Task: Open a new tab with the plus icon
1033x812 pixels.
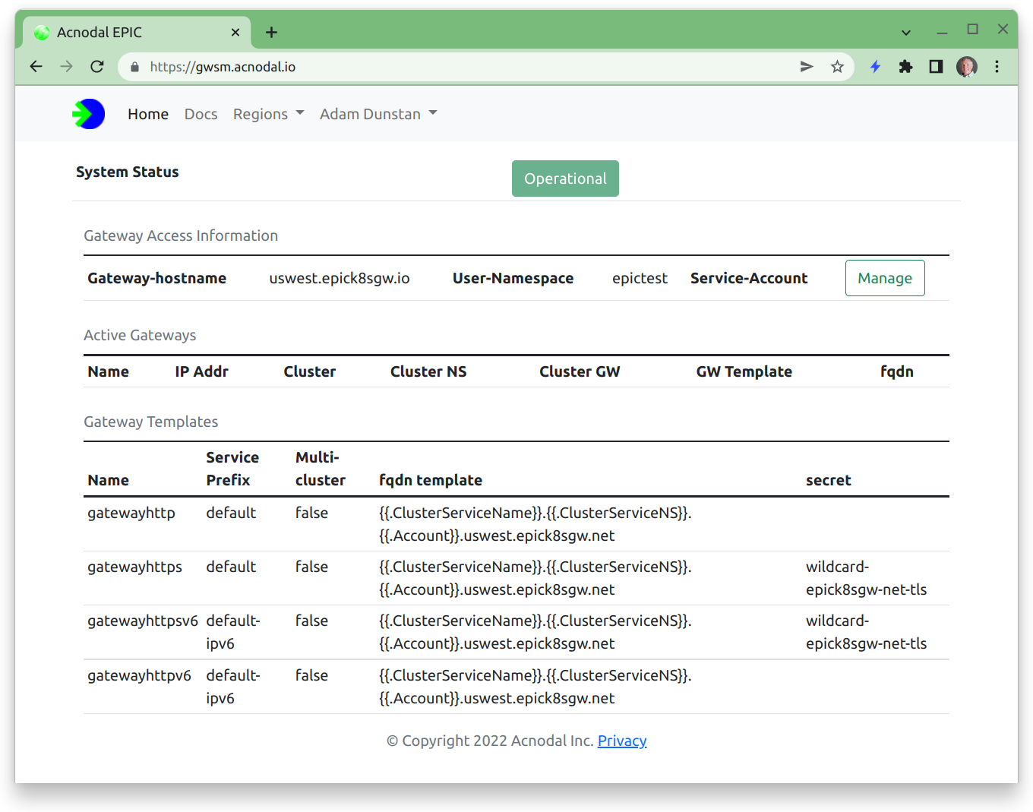Action: point(271,32)
